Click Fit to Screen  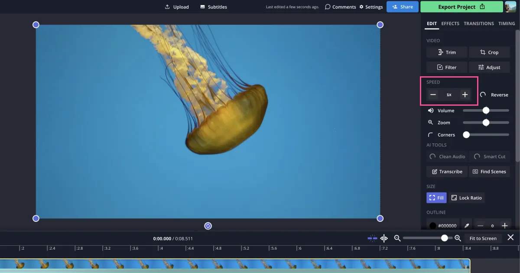(483, 238)
